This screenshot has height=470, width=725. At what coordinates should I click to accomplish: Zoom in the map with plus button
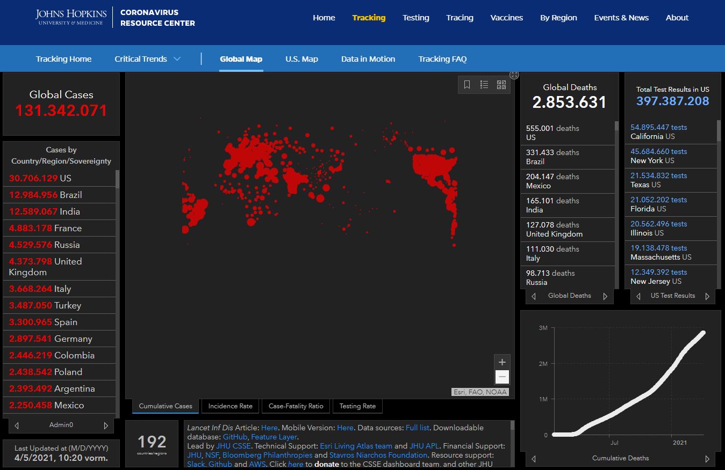pyautogui.click(x=502, y=362)
